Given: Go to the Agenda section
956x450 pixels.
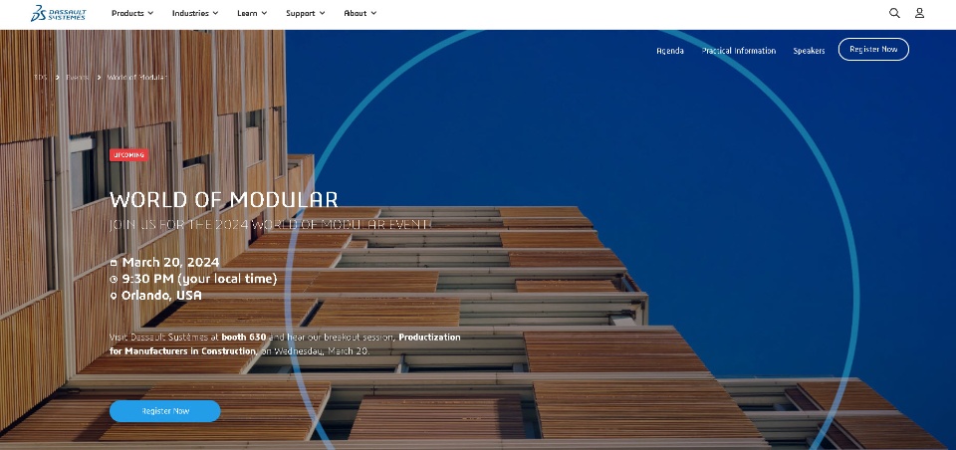Looking at the screenshot, I should tap(670, 51).
